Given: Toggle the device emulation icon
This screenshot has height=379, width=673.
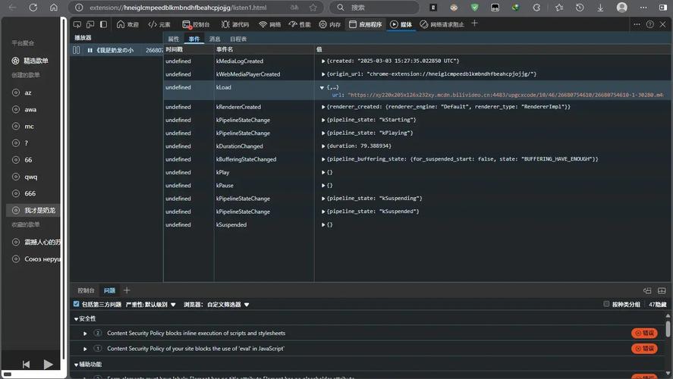Looking at the screenshot, I should click(x=90, y=24).
